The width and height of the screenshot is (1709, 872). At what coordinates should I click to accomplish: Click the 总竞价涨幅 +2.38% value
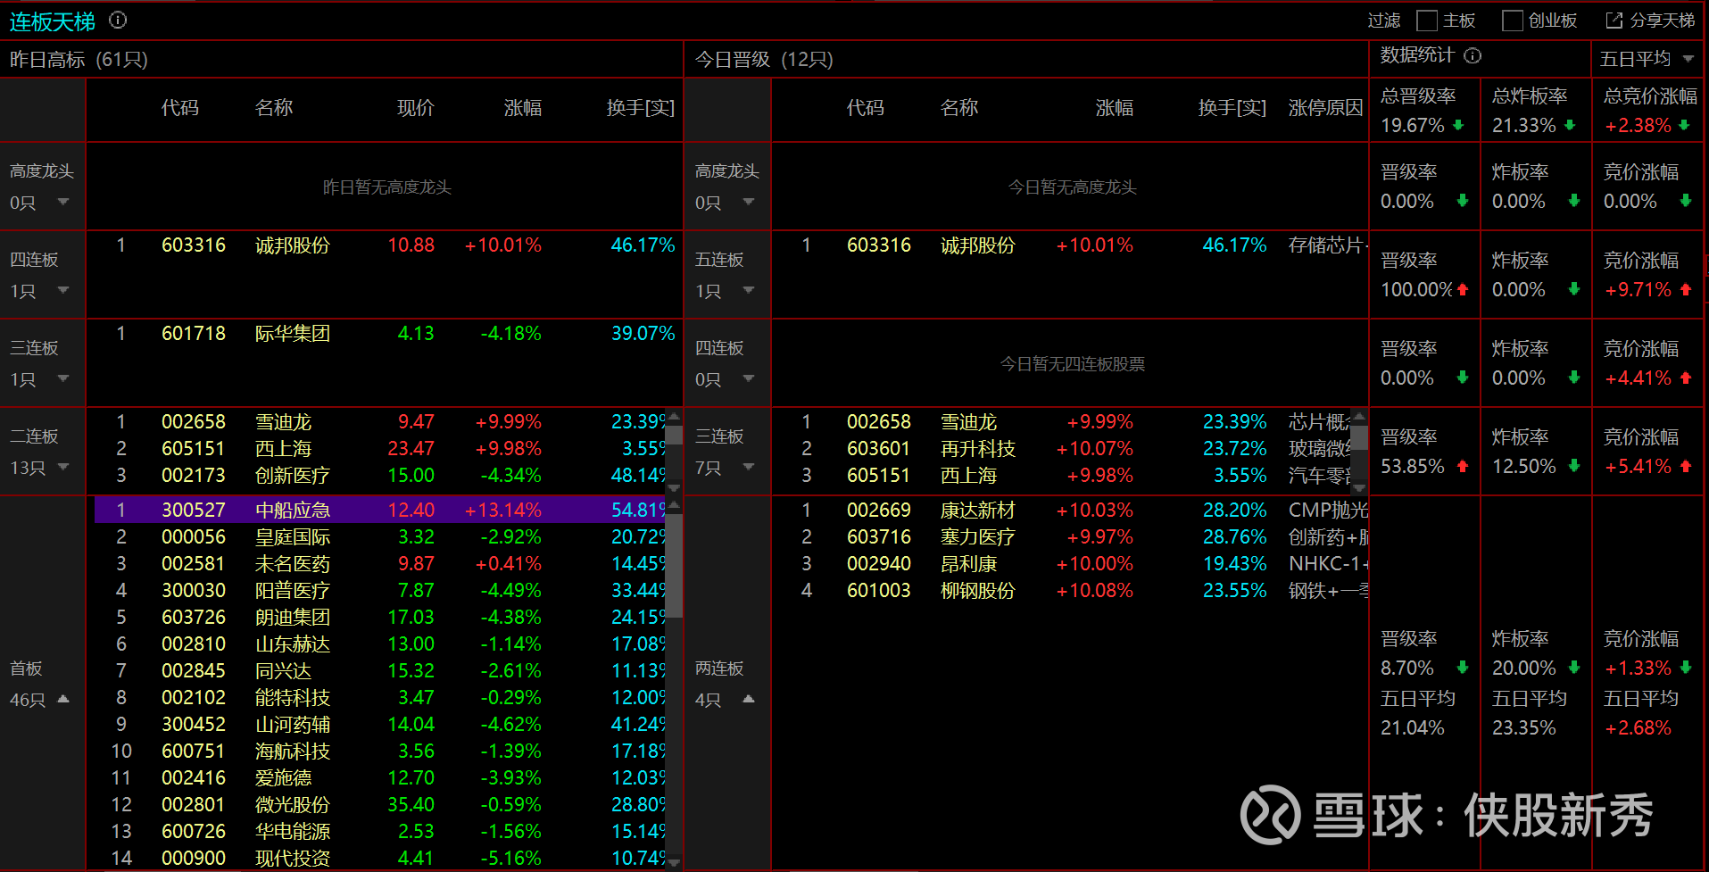pos(1638,126)
